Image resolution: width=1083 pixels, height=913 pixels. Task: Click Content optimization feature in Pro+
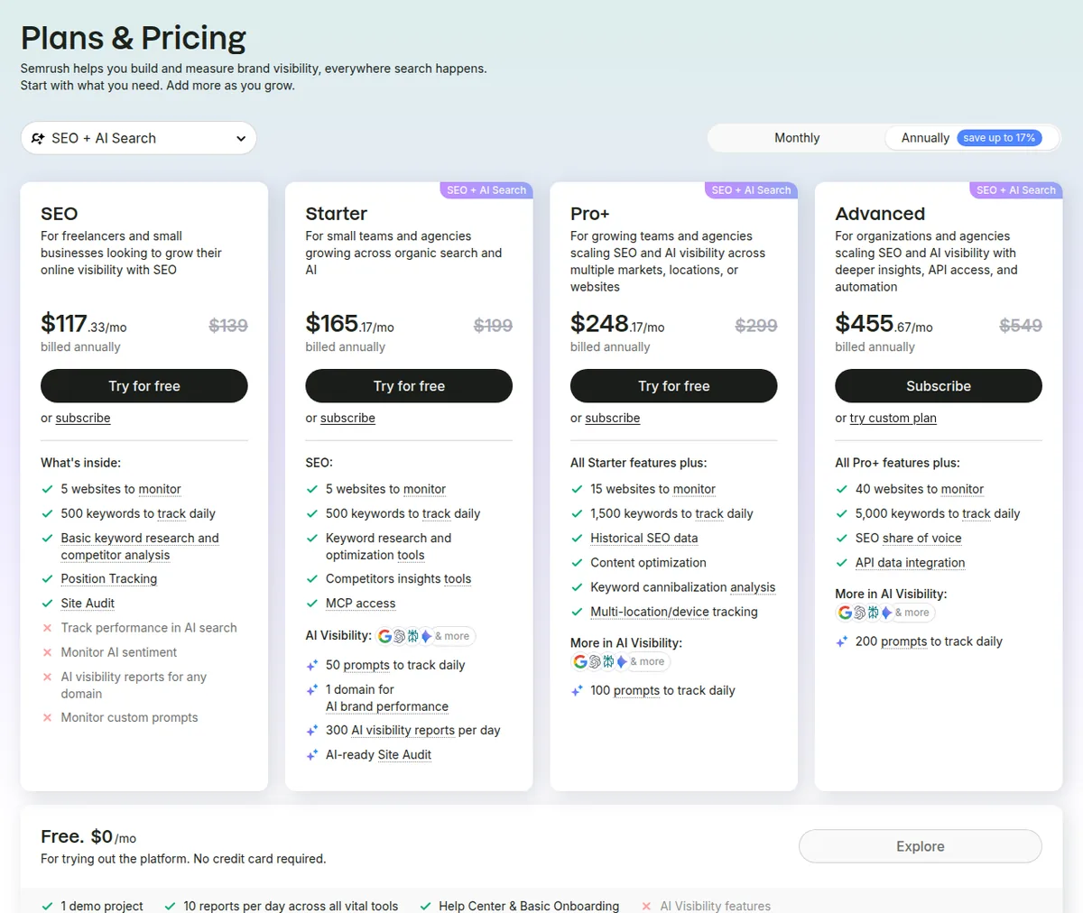pos(648,563)
